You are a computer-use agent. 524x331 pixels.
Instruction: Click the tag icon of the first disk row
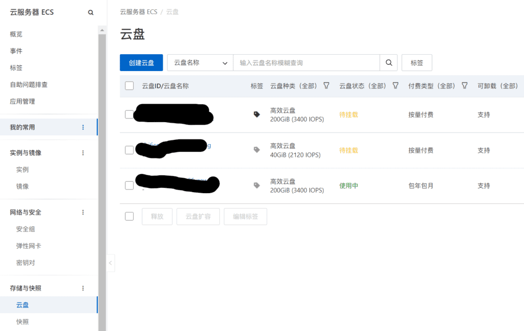tap(257, 114)
